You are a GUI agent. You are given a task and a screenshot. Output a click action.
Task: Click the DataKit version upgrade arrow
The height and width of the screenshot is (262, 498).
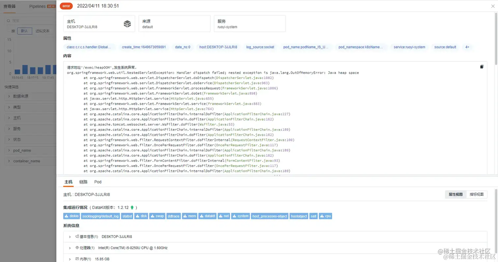[132, 208]
